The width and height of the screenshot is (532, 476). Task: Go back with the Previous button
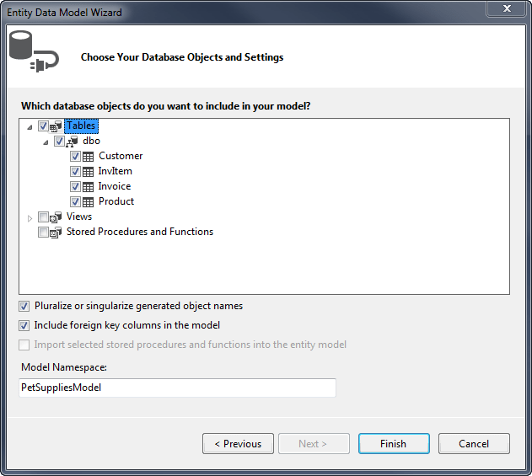pos(238,444)
